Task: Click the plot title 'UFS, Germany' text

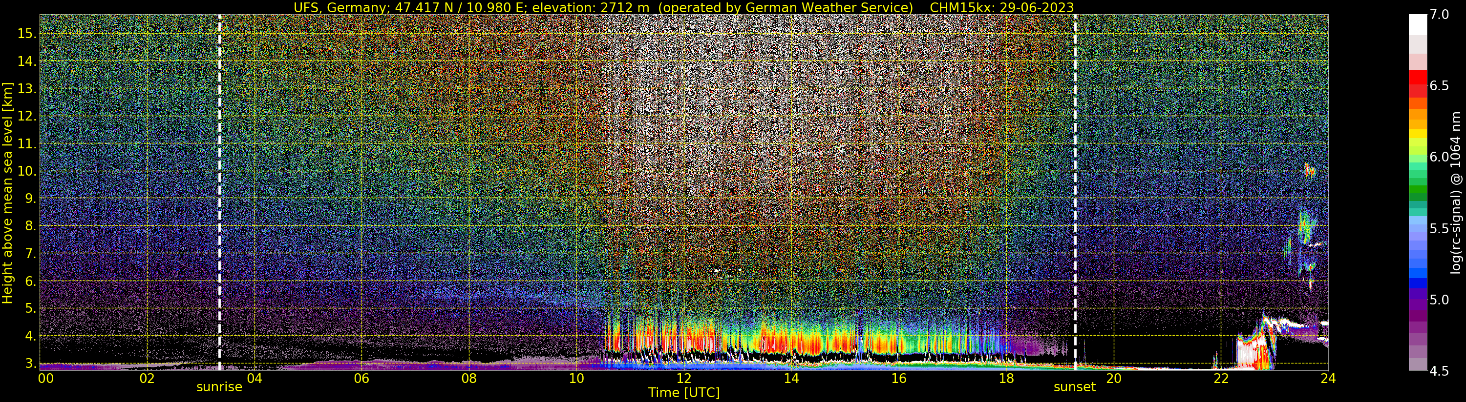Action: click(340, 7)
